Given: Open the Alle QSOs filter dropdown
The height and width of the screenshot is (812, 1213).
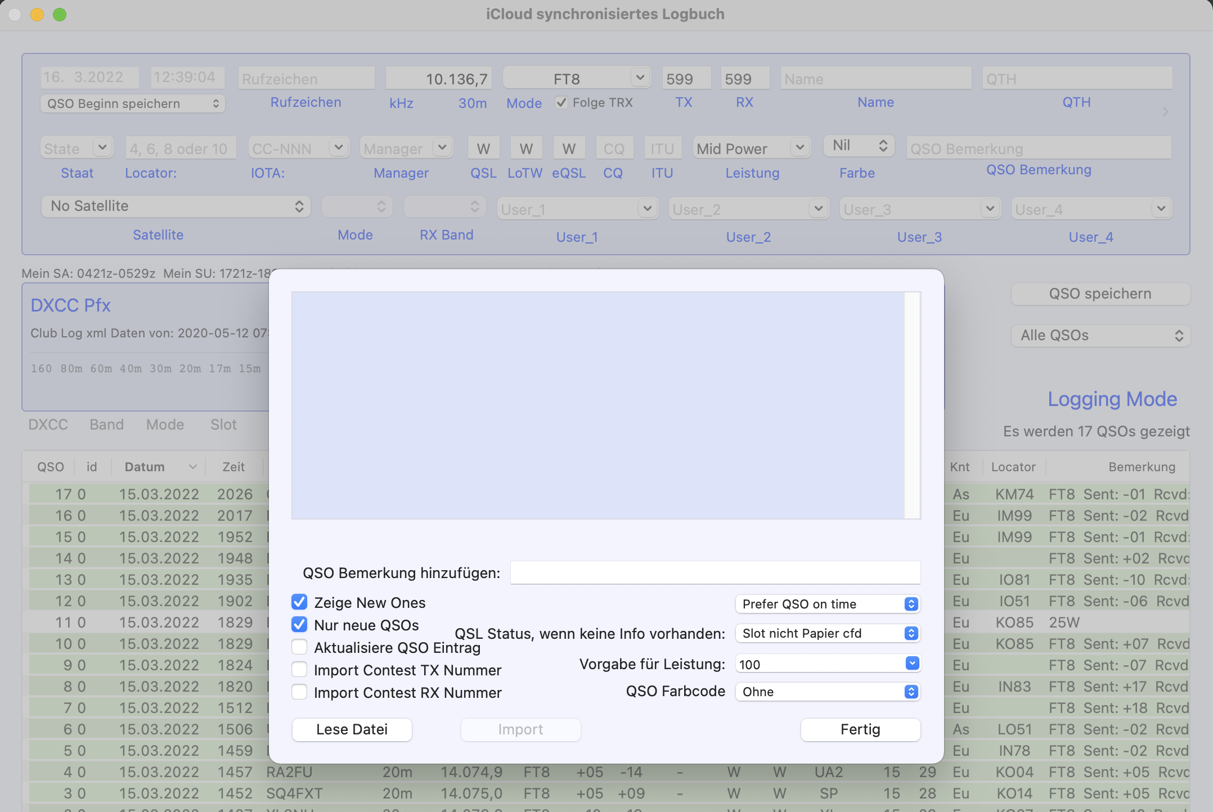Looking at the screenshot, I should tap(1101, 336).
